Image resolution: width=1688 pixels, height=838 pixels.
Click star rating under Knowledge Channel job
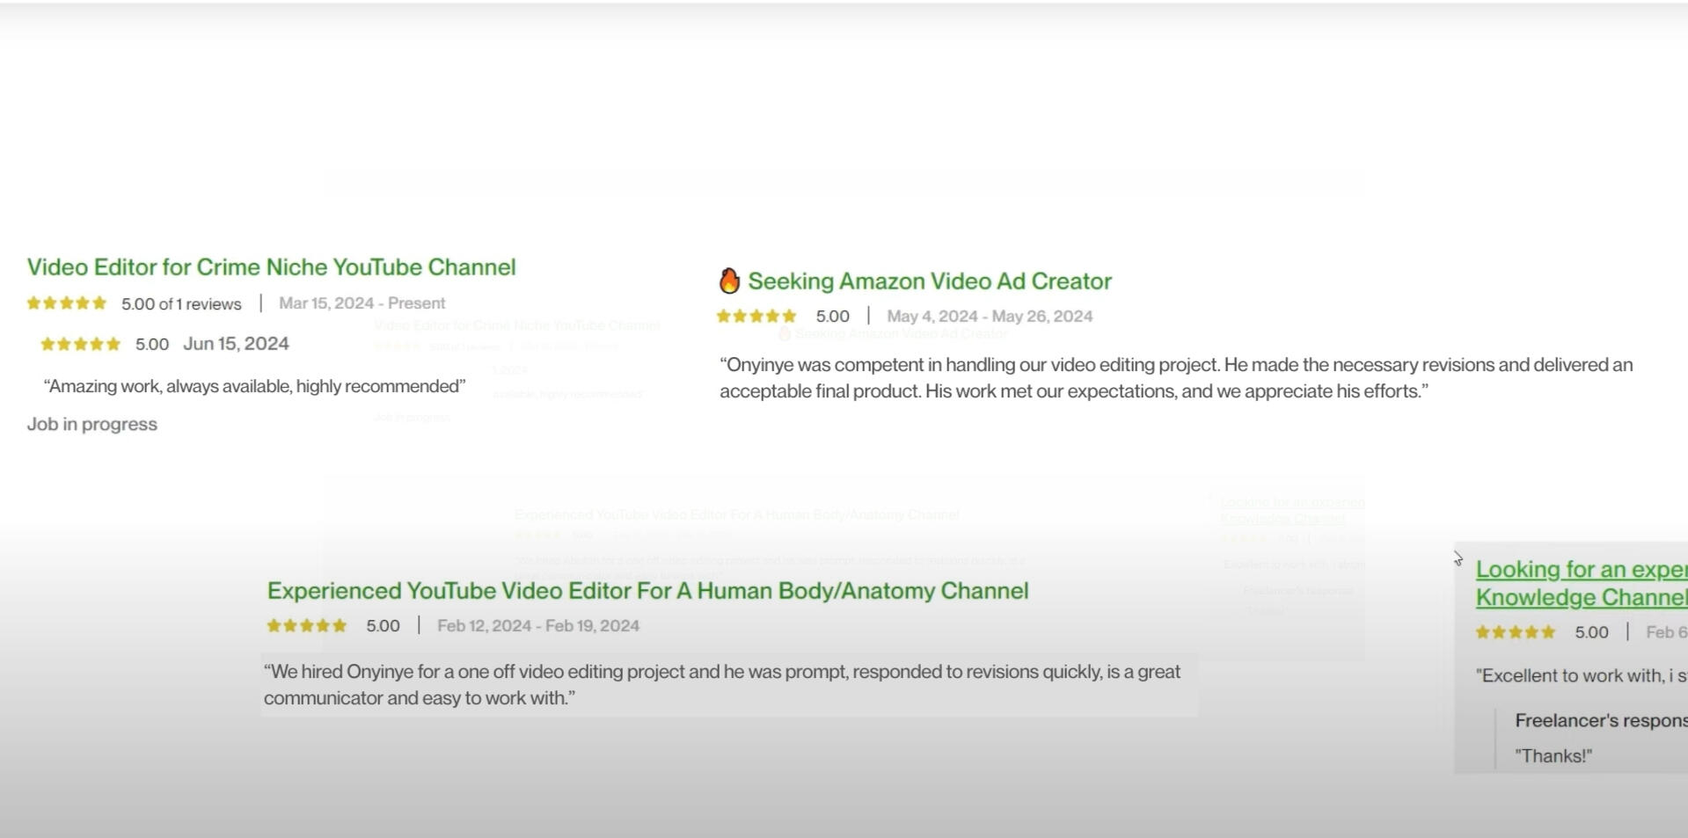click(x=1516, y=632)
